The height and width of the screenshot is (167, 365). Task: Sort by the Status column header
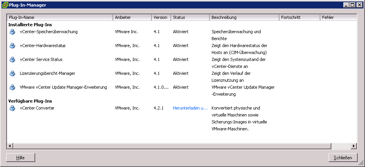click(189, 18)
